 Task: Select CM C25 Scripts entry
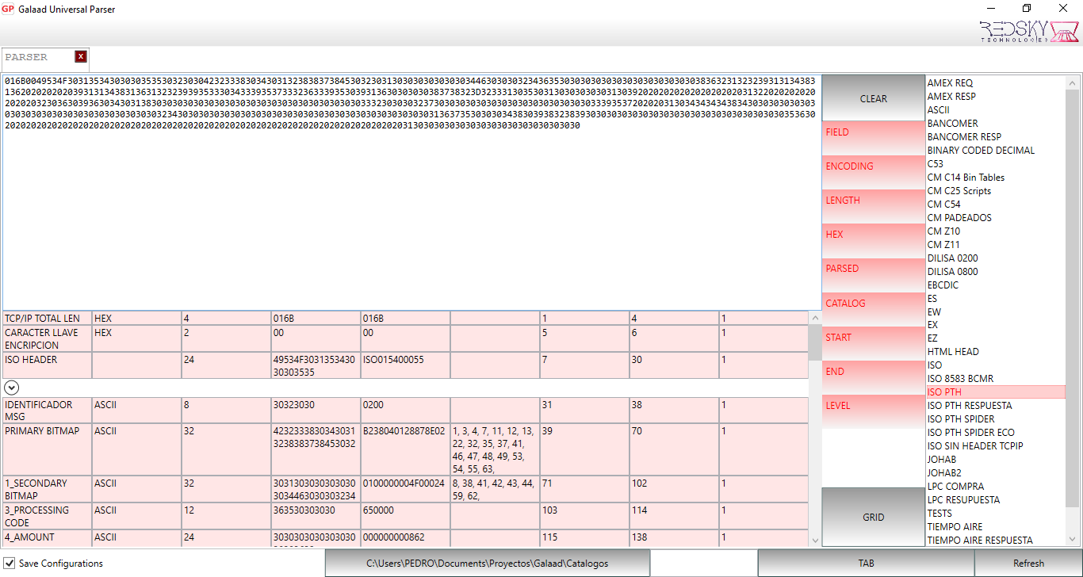pyautogui.click(x=959, y=191)
